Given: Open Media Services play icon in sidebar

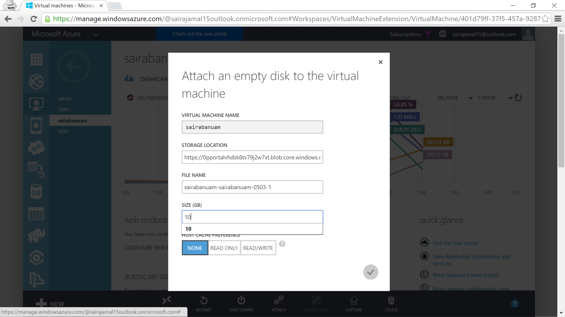Looking at the screenshot, I should 36,258.
